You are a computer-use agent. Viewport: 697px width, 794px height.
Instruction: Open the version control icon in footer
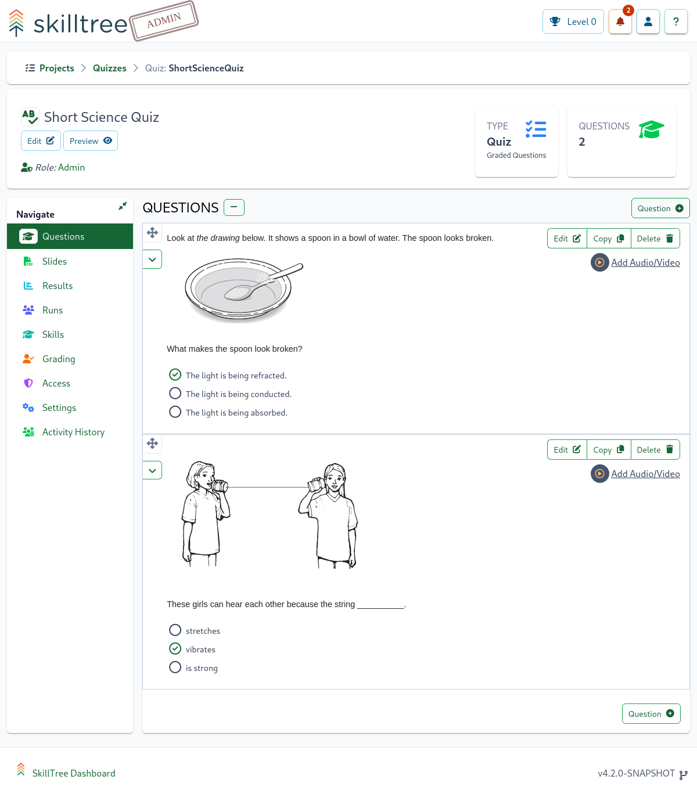(x=682, y=774)
